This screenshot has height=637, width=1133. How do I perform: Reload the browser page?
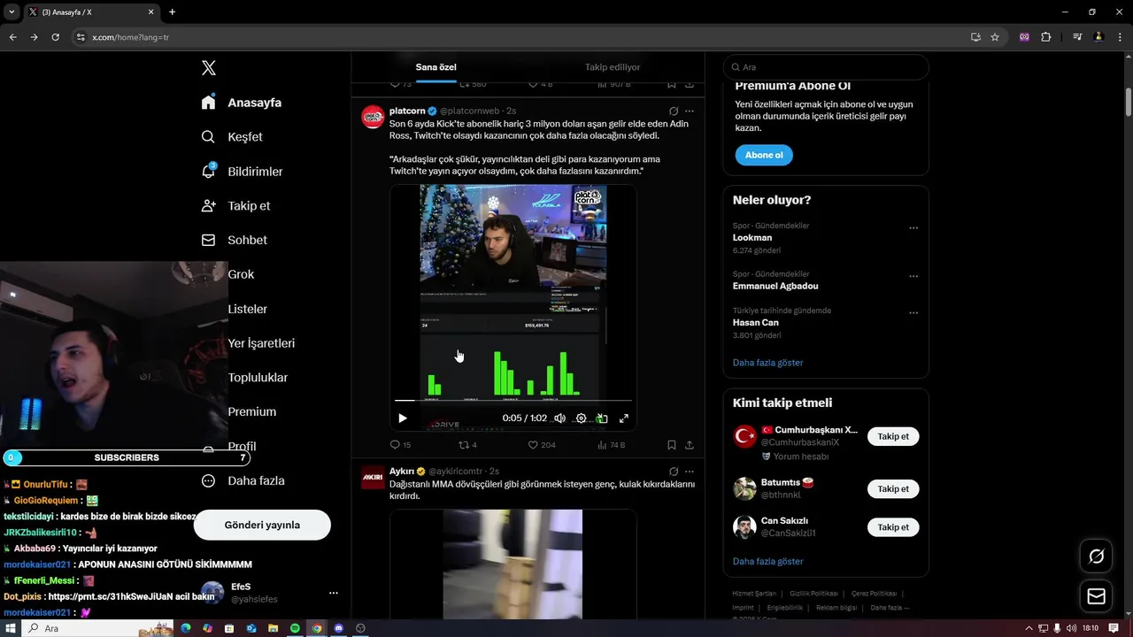pyautogui.click(x=55, y=37)
